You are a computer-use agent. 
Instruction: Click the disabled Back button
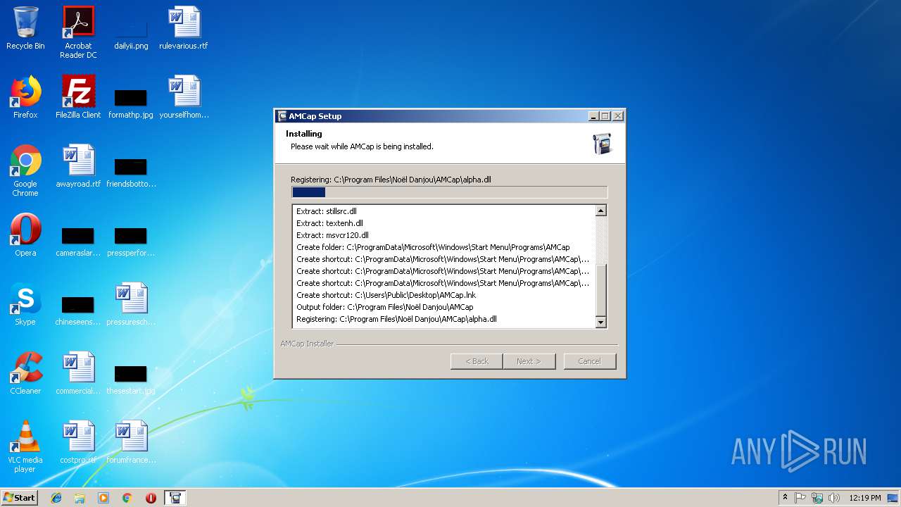(477, 361)
